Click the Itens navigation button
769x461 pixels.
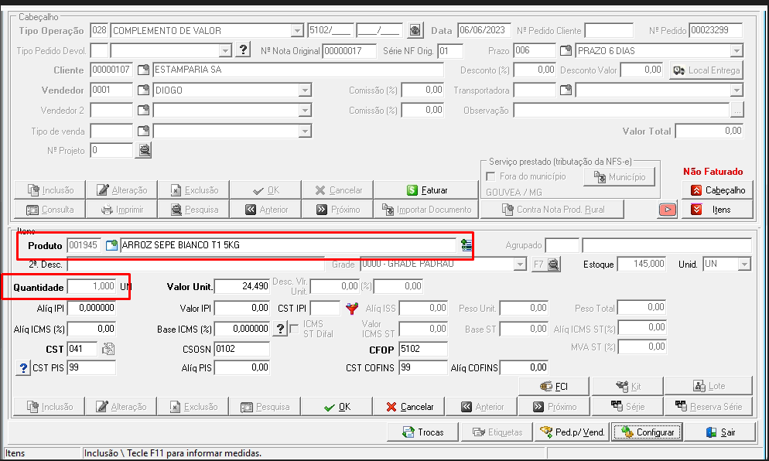click(x=717, y=210)
